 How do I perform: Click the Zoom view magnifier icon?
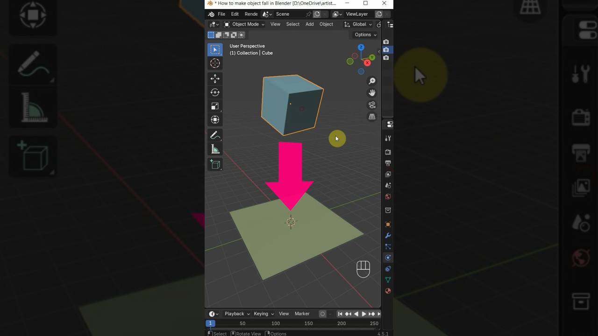point(372,81)
